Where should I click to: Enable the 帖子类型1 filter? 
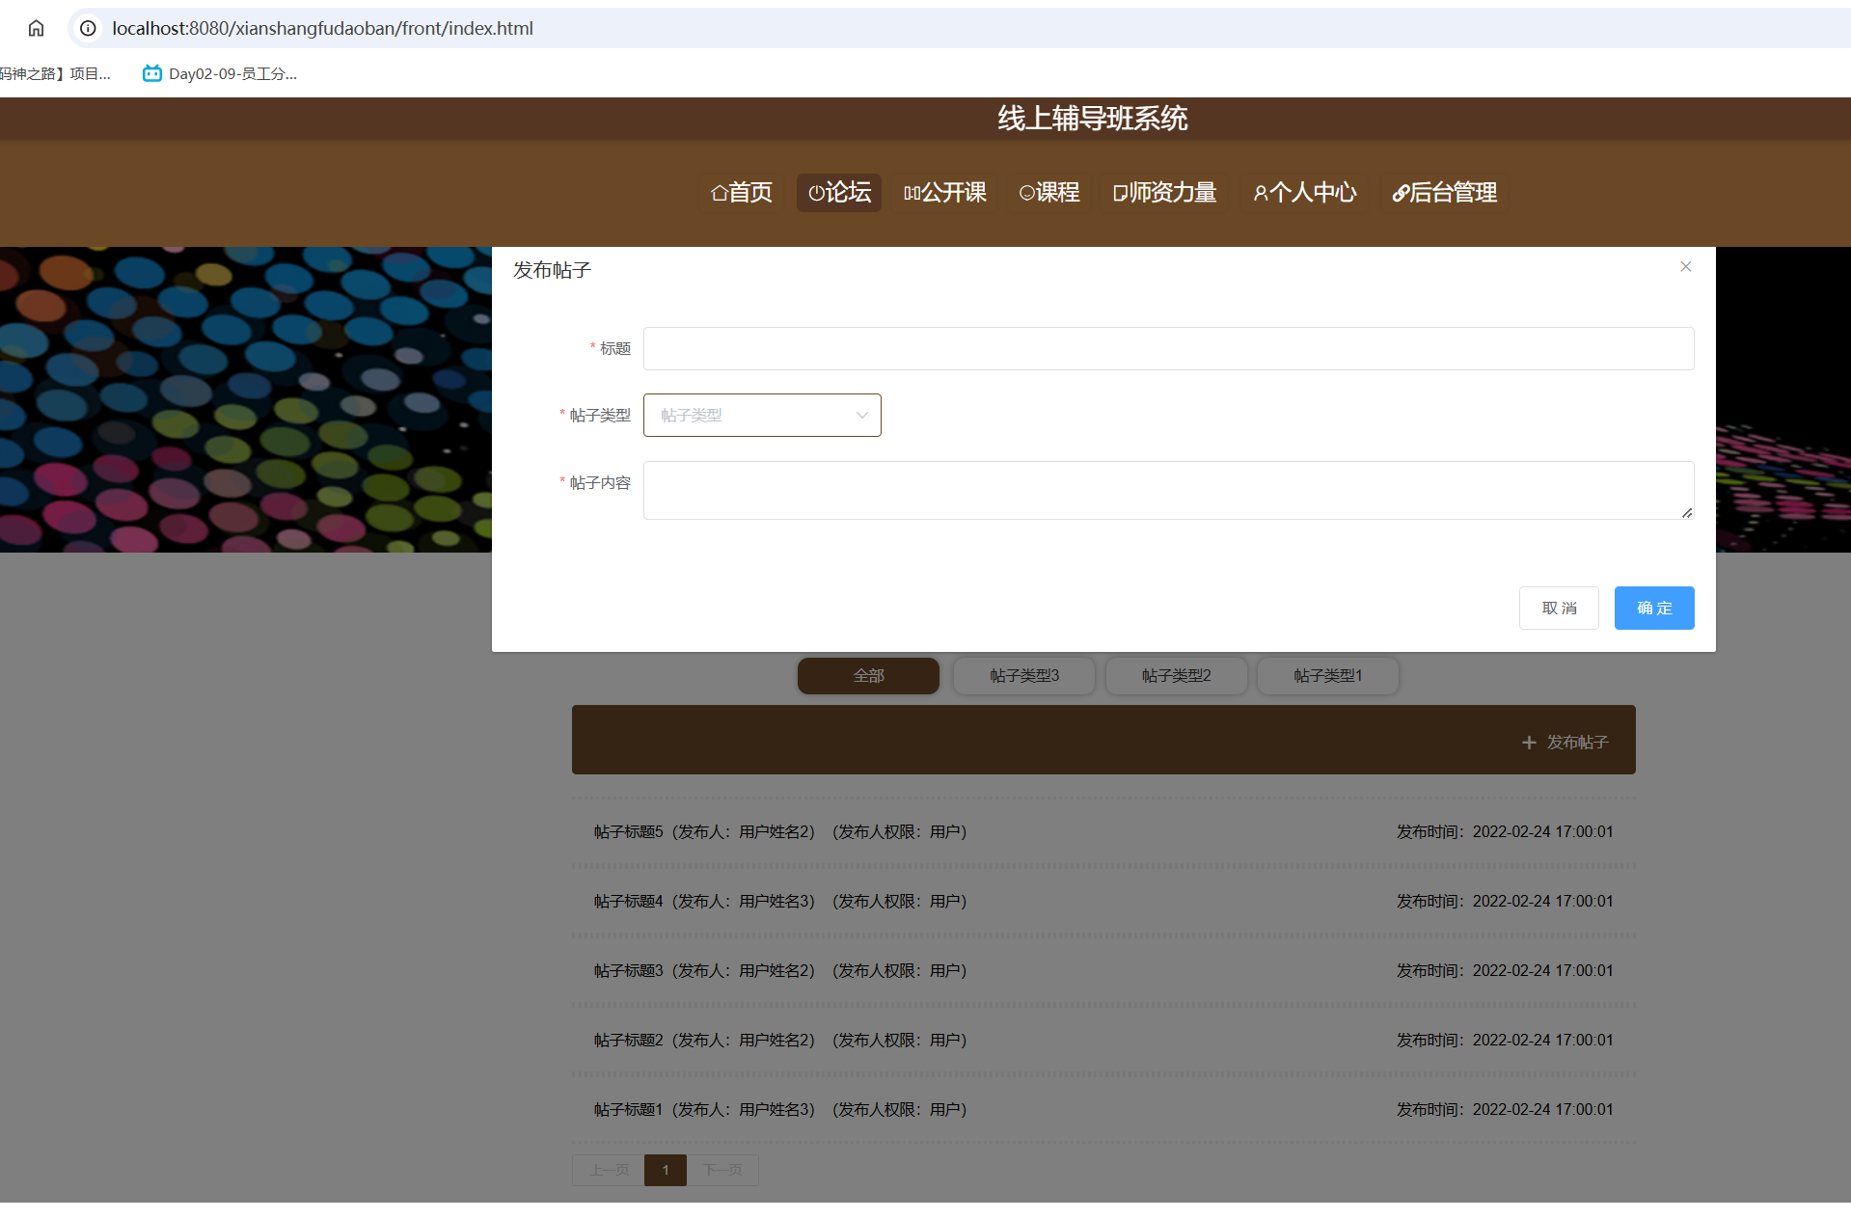[1327, 675]
